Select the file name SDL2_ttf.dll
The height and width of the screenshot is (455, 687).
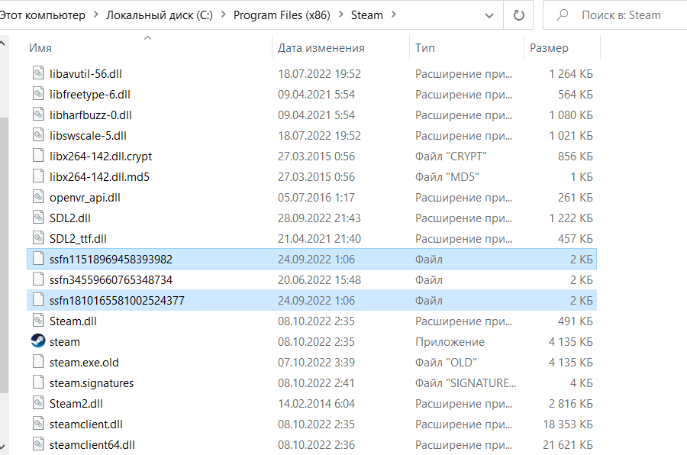click(78, 238)
